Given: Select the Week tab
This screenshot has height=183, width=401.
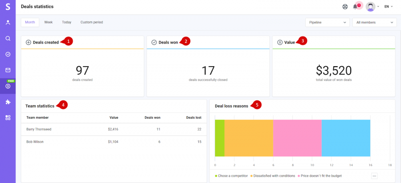Looking at the screenshot, I should tap(49, 22).
